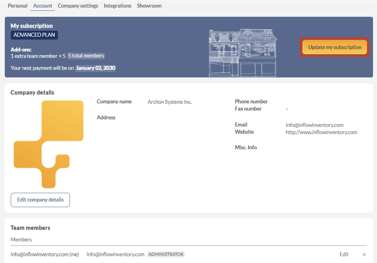
Task: Click the Members column header
Action: tap(21, 239)
